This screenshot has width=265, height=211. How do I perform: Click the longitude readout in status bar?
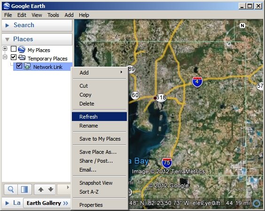[x=169, y=203]
